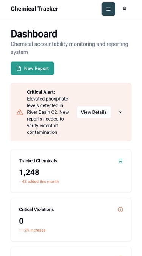
Task: Click the Chemical Tracker app title
Action: 34,9
